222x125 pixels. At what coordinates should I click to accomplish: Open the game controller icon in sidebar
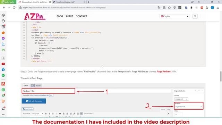click(x=3, y=50)
